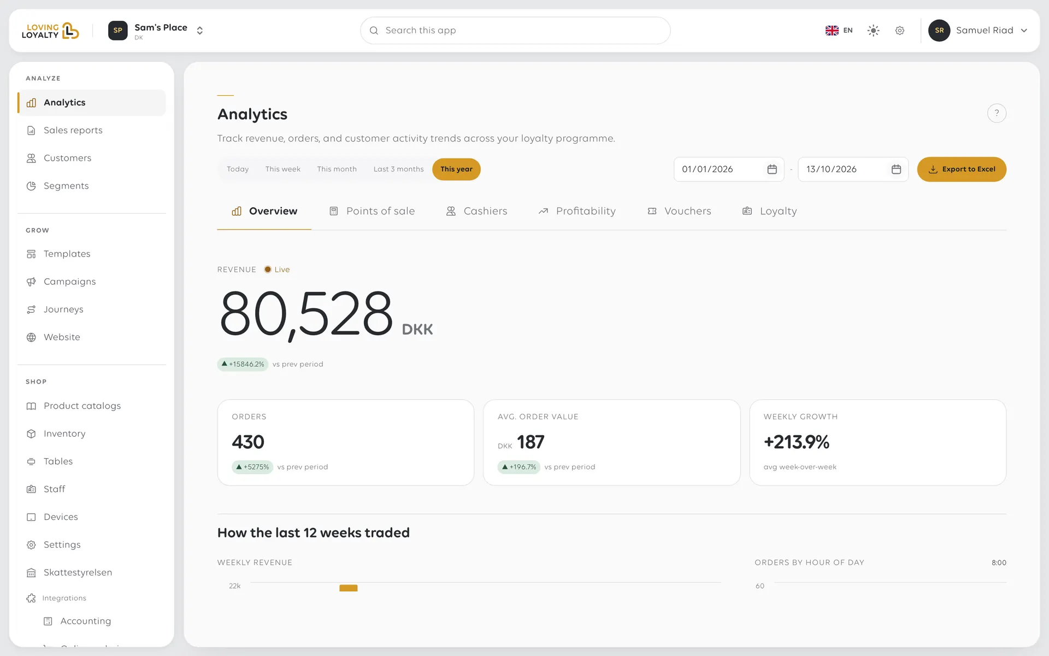Click the SP avatar for Sam's Place
This screenshot has height=656, width=1049.
117,31
